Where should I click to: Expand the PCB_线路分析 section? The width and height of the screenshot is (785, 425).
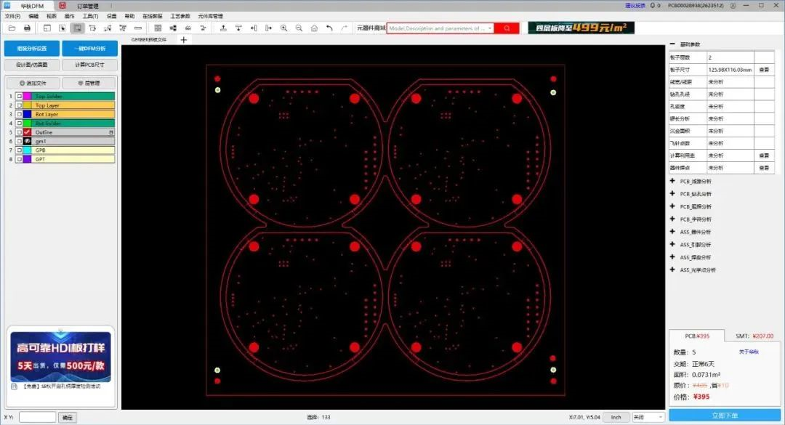click(672, 181)
